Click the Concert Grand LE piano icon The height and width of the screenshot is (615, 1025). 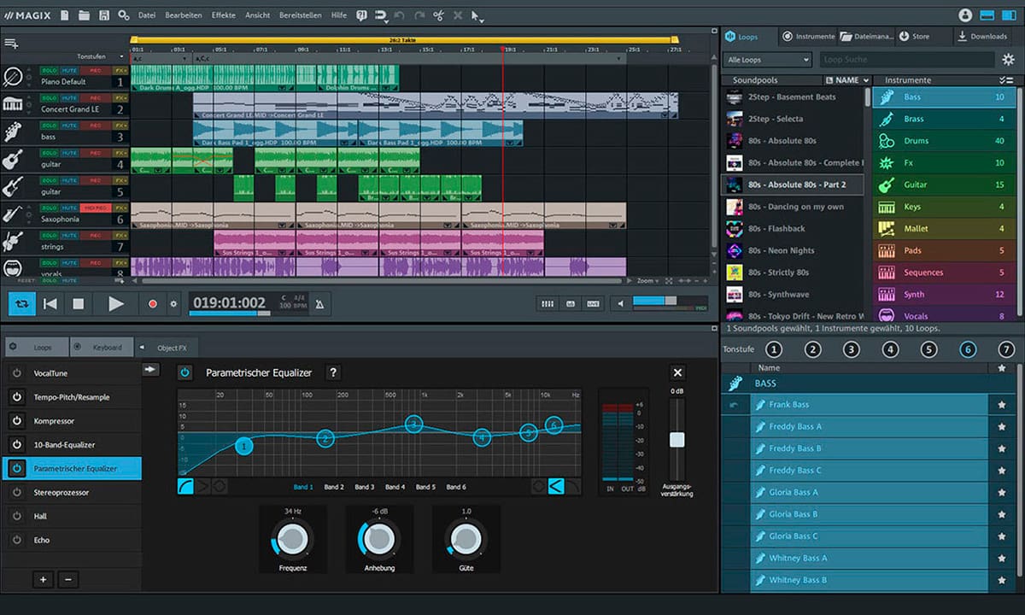13,105
